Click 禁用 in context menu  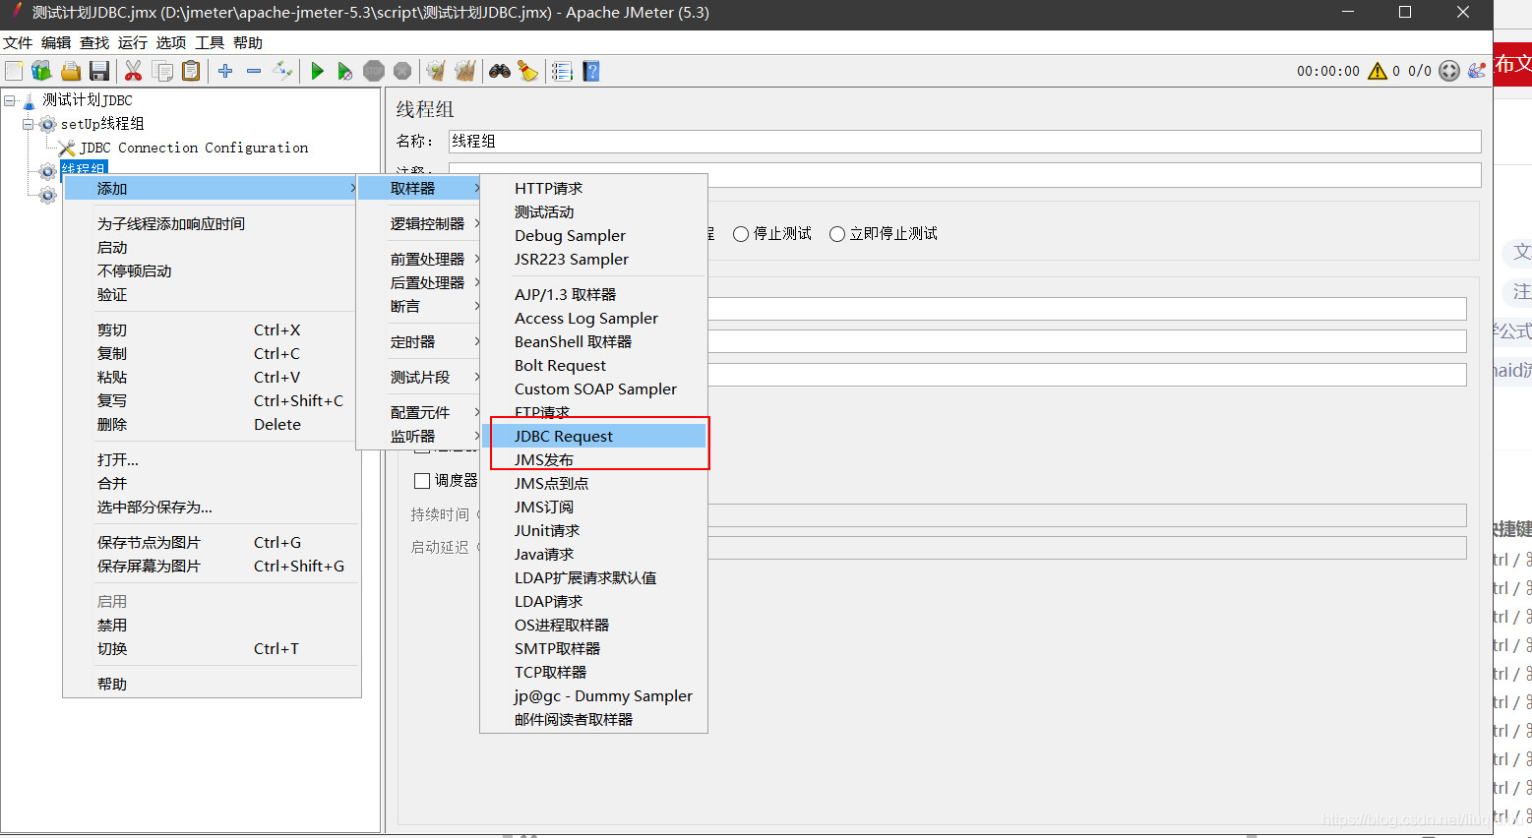pos(212,625)
